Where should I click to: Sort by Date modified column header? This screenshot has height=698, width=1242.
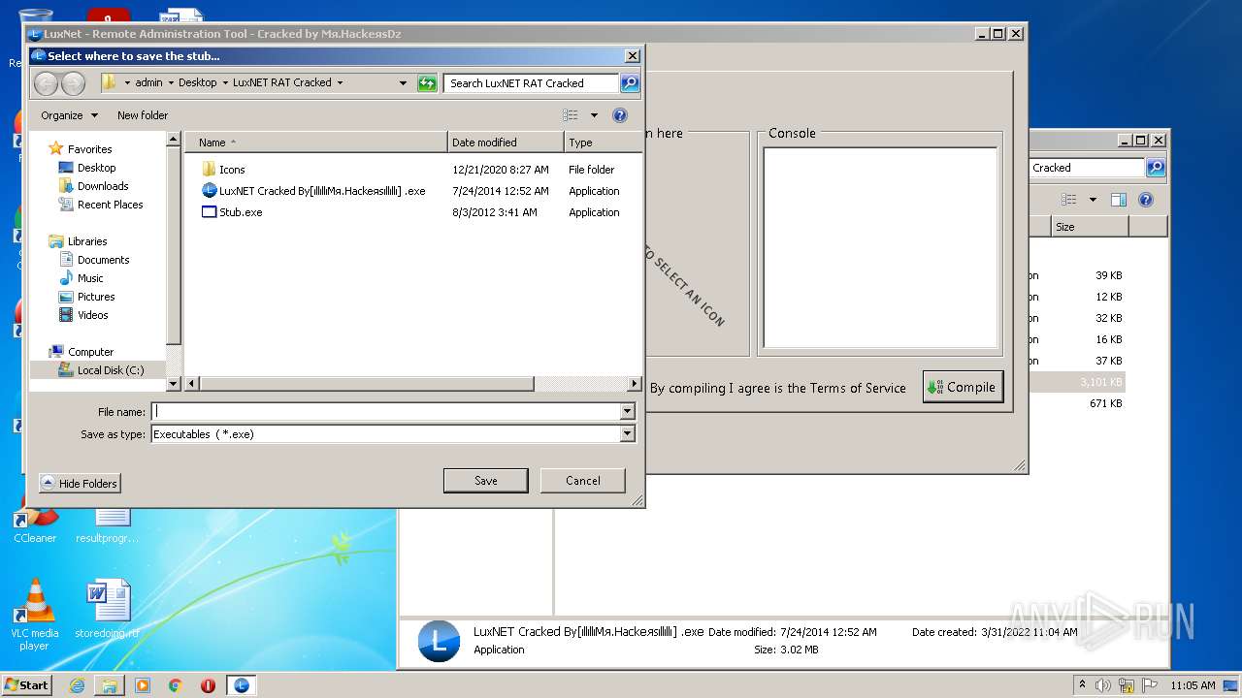pos(506,143)
